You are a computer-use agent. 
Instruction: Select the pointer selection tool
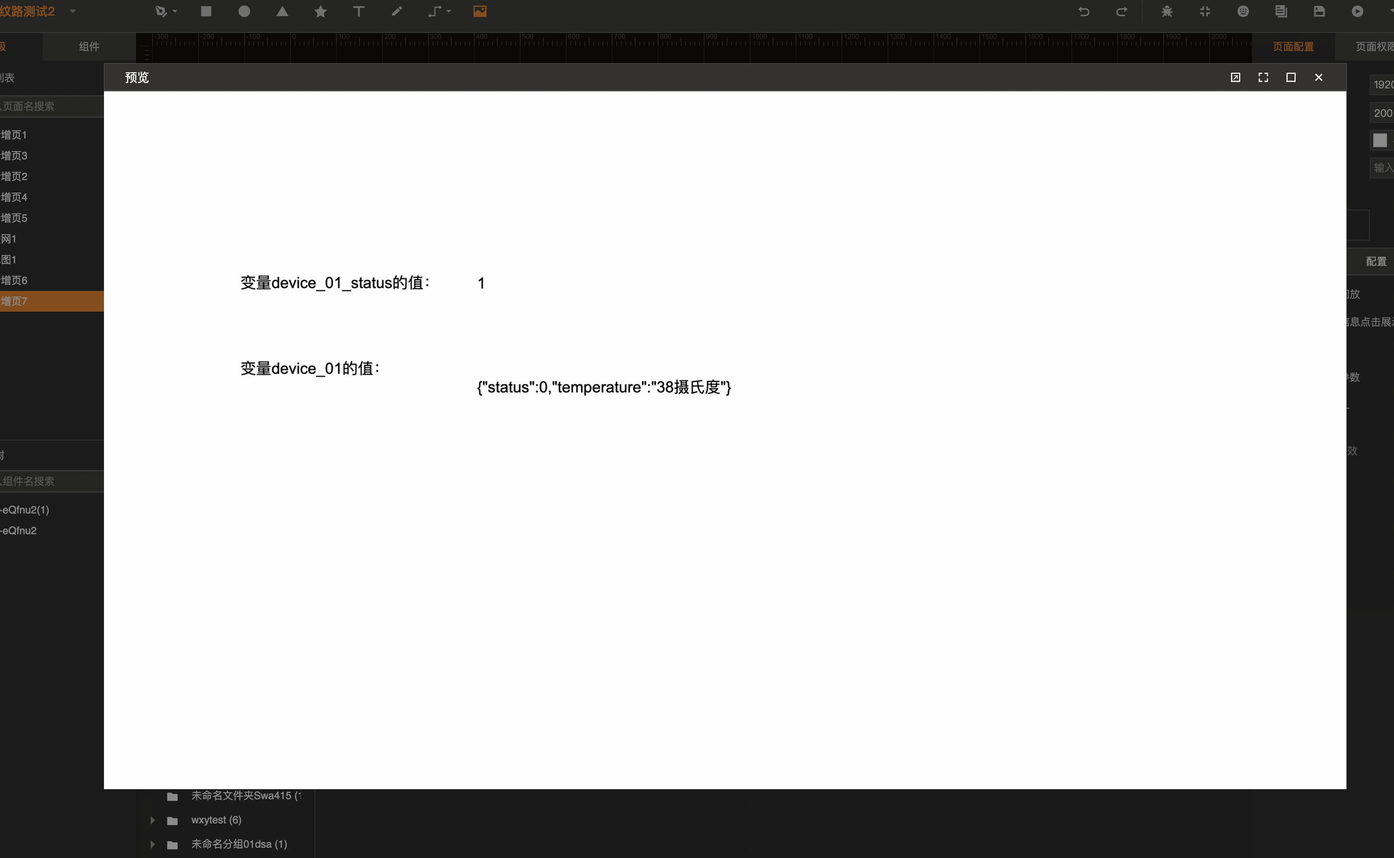tap(161, 11)
